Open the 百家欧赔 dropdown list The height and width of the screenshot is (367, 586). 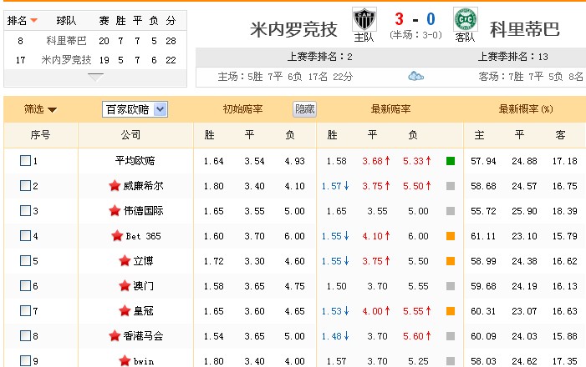click(x=135, y=109)
